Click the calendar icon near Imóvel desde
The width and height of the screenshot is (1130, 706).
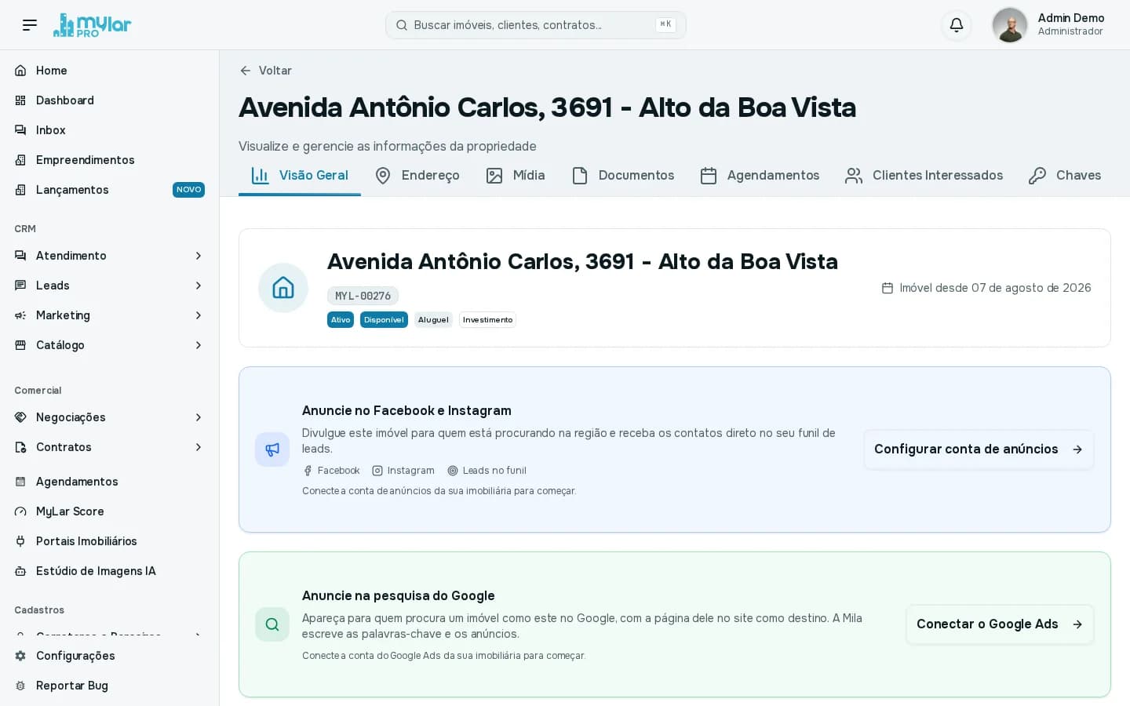(888, 288)
